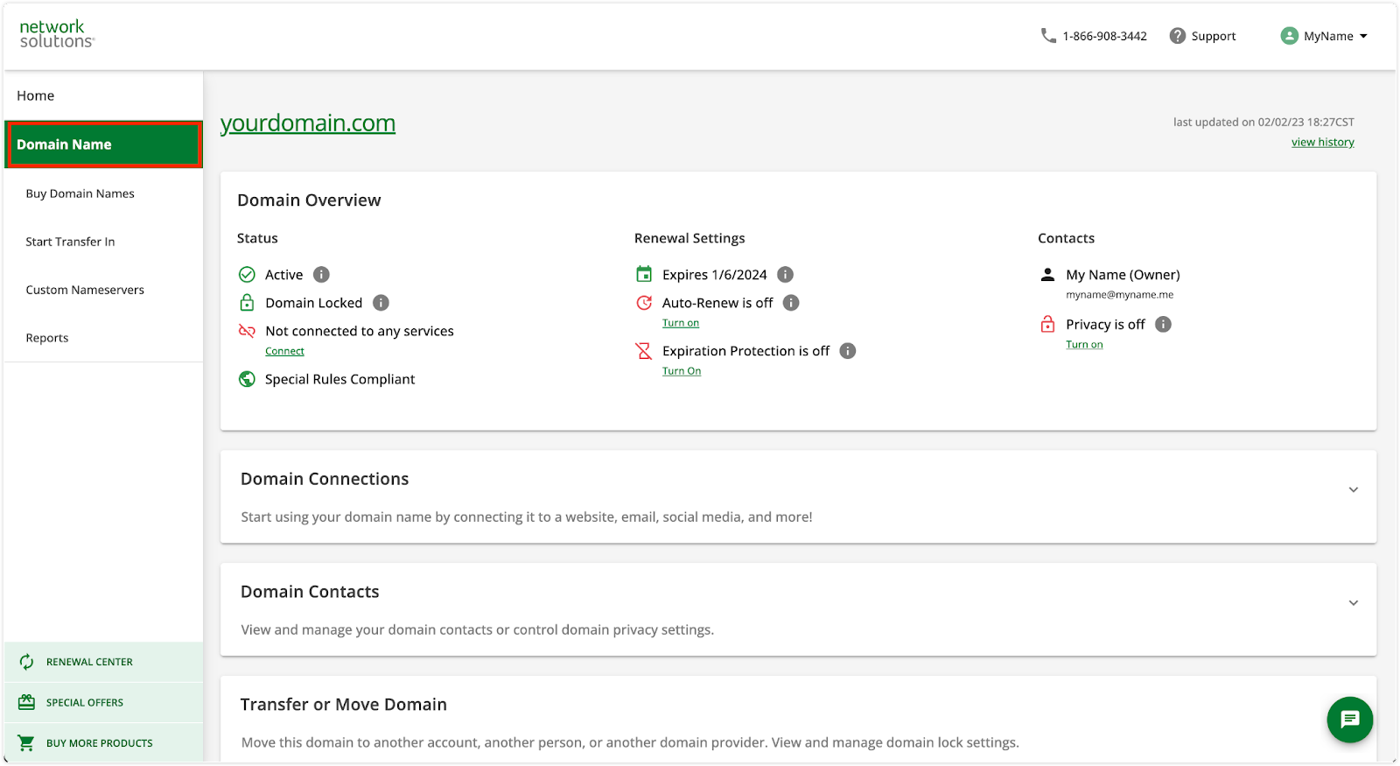Click the 1-866-908-3442 phone number
The width and height of the screenshot is (1400, 766).
coord(1104,36)
